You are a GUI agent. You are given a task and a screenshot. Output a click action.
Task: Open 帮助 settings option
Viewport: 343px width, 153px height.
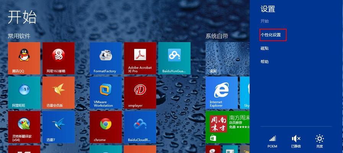pos(265,62)
